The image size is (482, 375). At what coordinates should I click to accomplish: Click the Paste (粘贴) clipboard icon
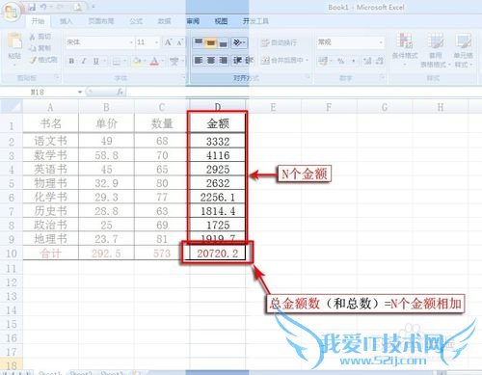coord(14,41)
